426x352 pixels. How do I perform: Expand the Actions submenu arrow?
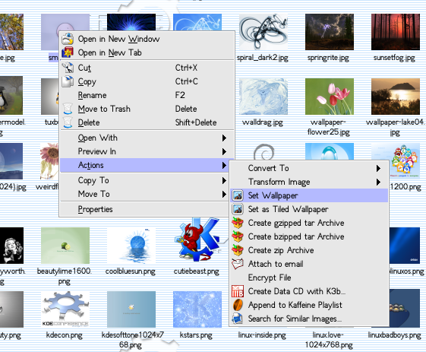click(224, 165)
